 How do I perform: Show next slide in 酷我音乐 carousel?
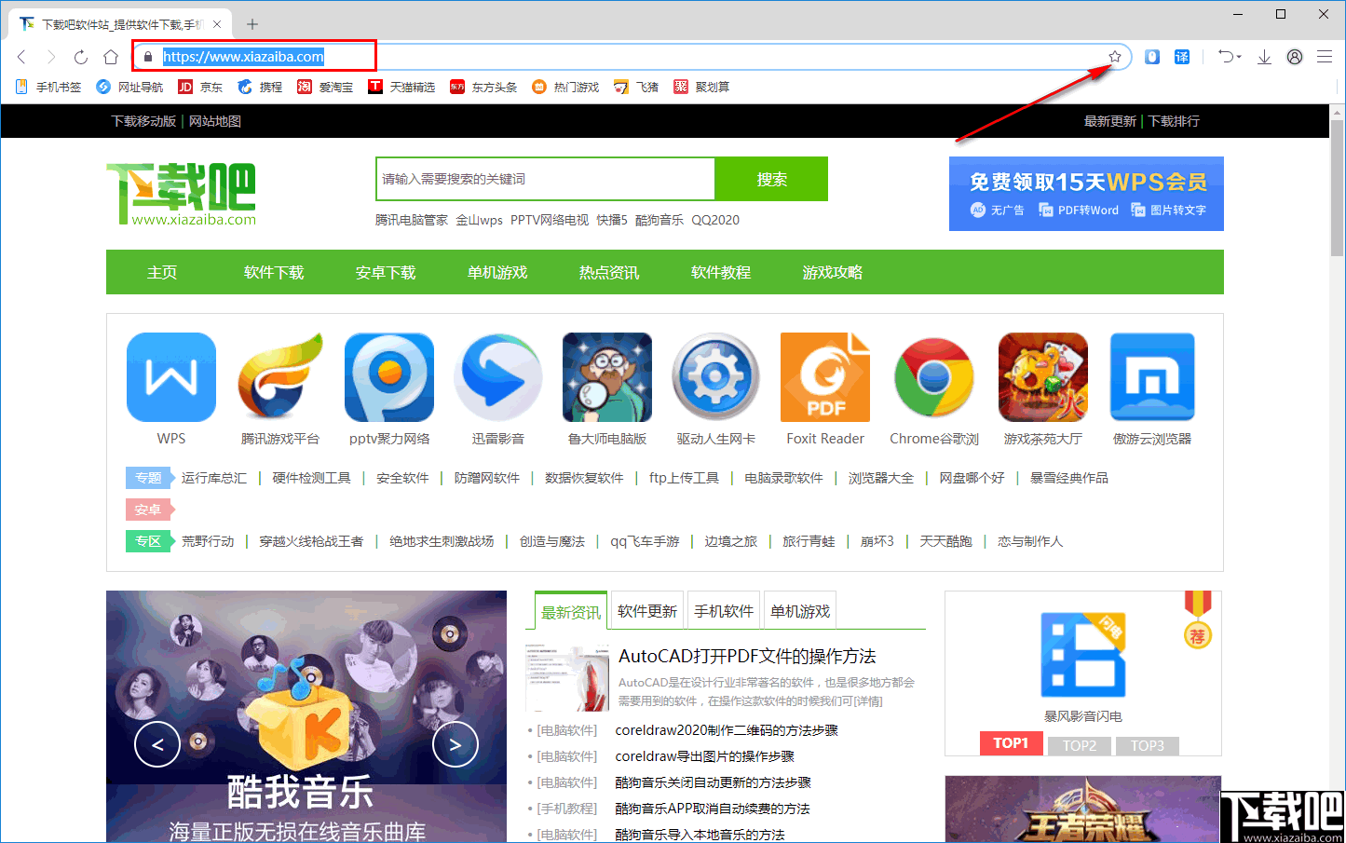click(455, 744)
